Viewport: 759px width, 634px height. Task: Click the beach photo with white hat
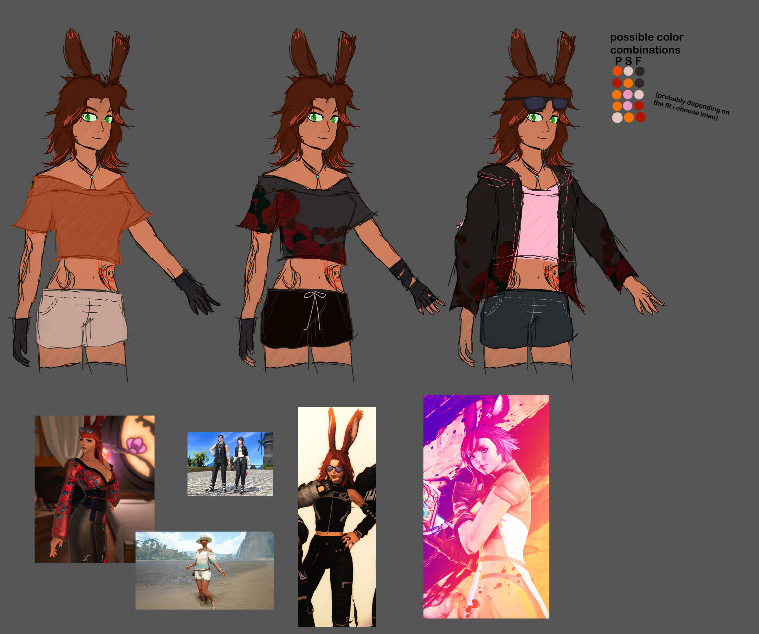click(x=205, y=570)
